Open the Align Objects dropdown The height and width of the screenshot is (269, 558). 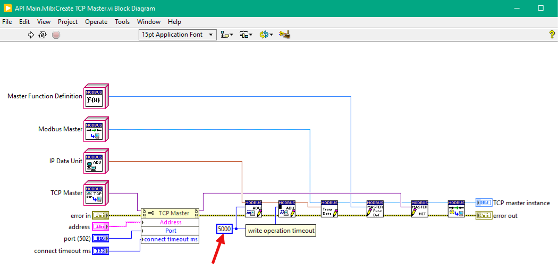pos(227,35)
